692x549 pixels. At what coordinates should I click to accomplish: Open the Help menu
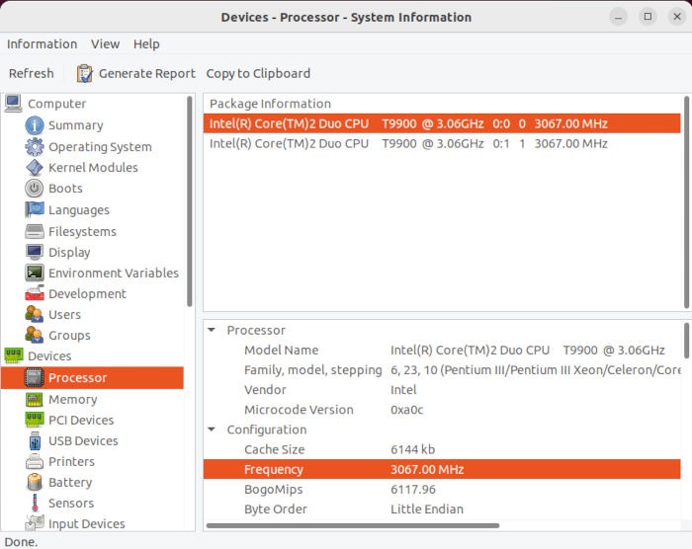tap(146, 44)
